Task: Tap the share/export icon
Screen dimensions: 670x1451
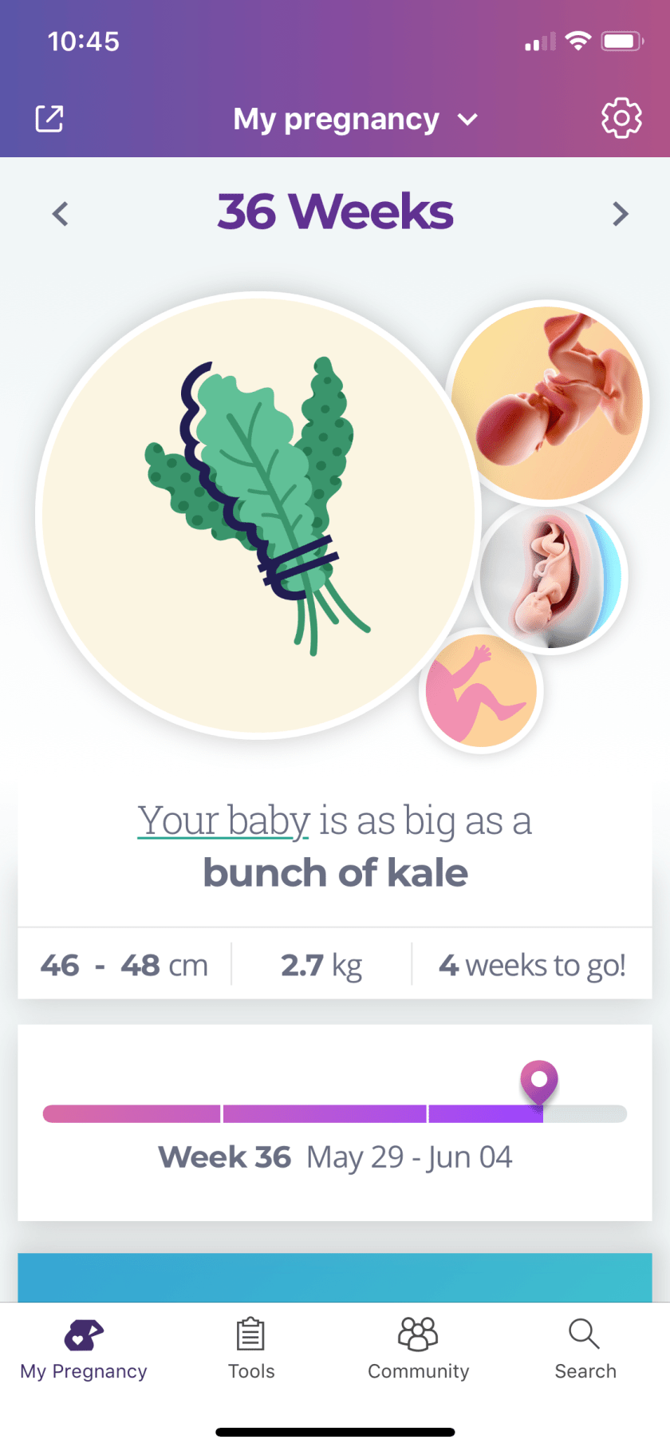Action: click(x=49, y=119)
